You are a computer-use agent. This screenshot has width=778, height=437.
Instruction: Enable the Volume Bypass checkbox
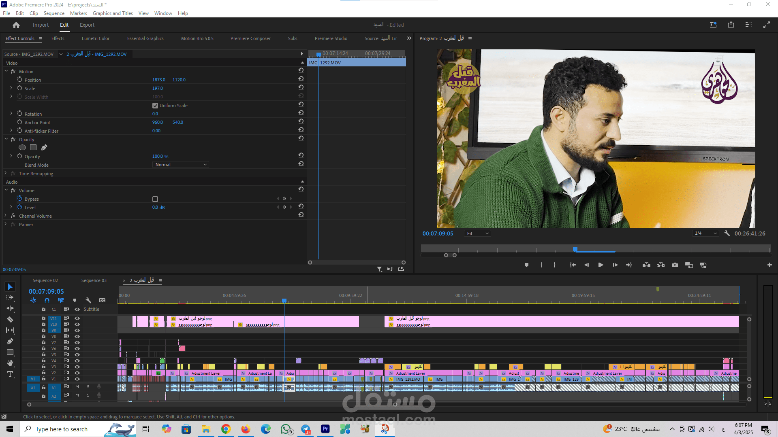coord(155,199)
